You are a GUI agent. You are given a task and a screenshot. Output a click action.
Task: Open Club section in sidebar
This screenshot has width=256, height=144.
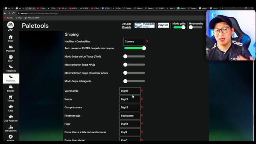point(11,108)
